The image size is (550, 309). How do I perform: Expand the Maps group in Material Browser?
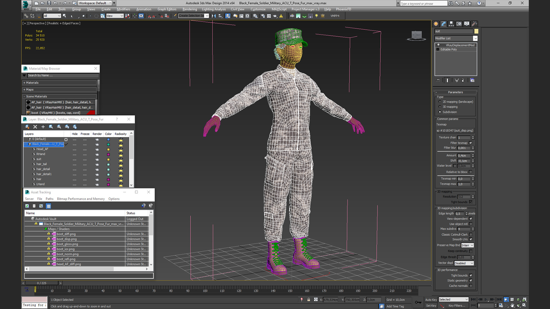coord(60,90)
